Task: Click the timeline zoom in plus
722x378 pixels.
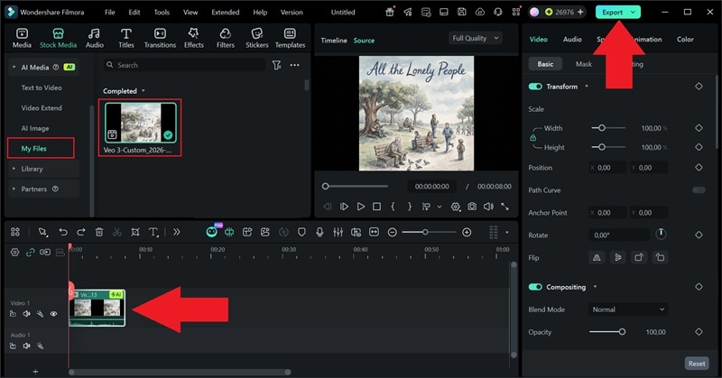Action: (x=467, y=233)
